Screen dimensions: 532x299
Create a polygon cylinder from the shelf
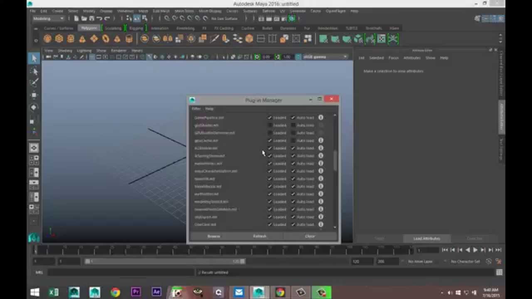71,39
